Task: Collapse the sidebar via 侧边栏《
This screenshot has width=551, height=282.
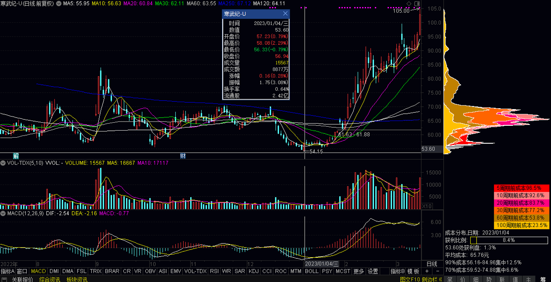Action: point(432,279)
